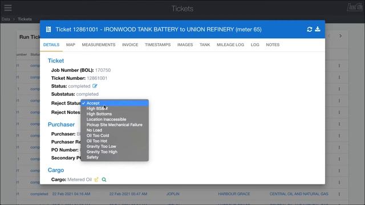The height and width of the screenshot is (205, 365).
Task: Click the Data breadcrumb link
Action: click(6, 19)
